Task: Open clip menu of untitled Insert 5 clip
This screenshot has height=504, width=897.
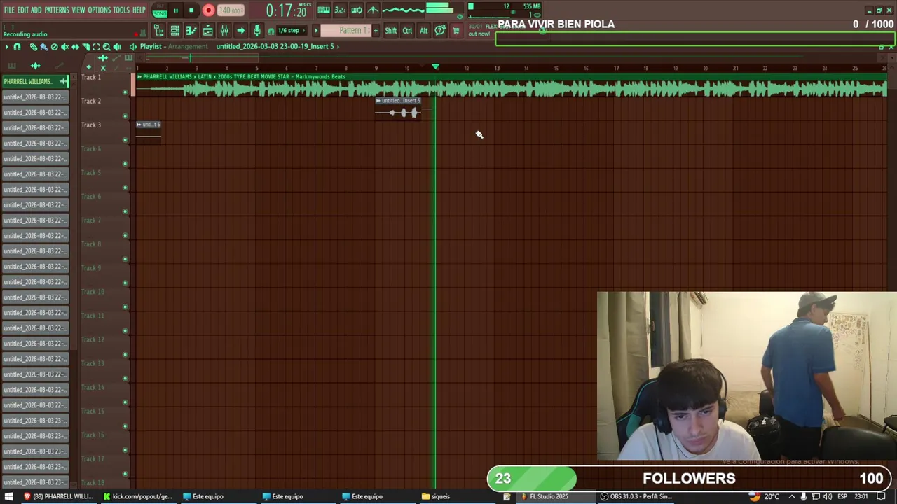Action: (x=378, y=100)
